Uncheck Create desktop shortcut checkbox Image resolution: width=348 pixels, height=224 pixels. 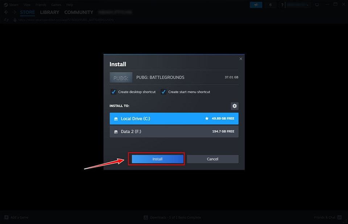point(113,92)
